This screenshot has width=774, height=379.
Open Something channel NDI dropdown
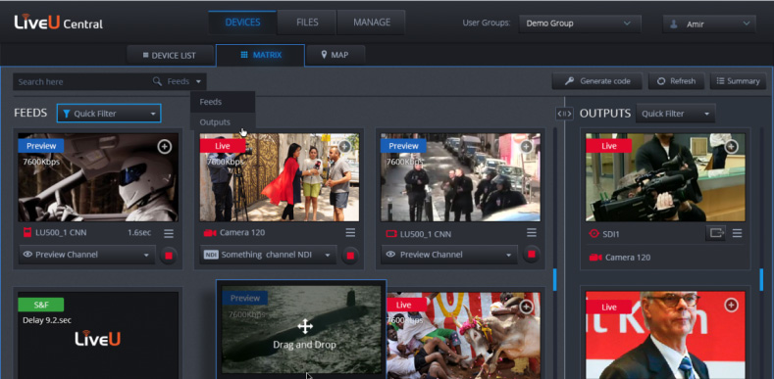click(269, 255)
